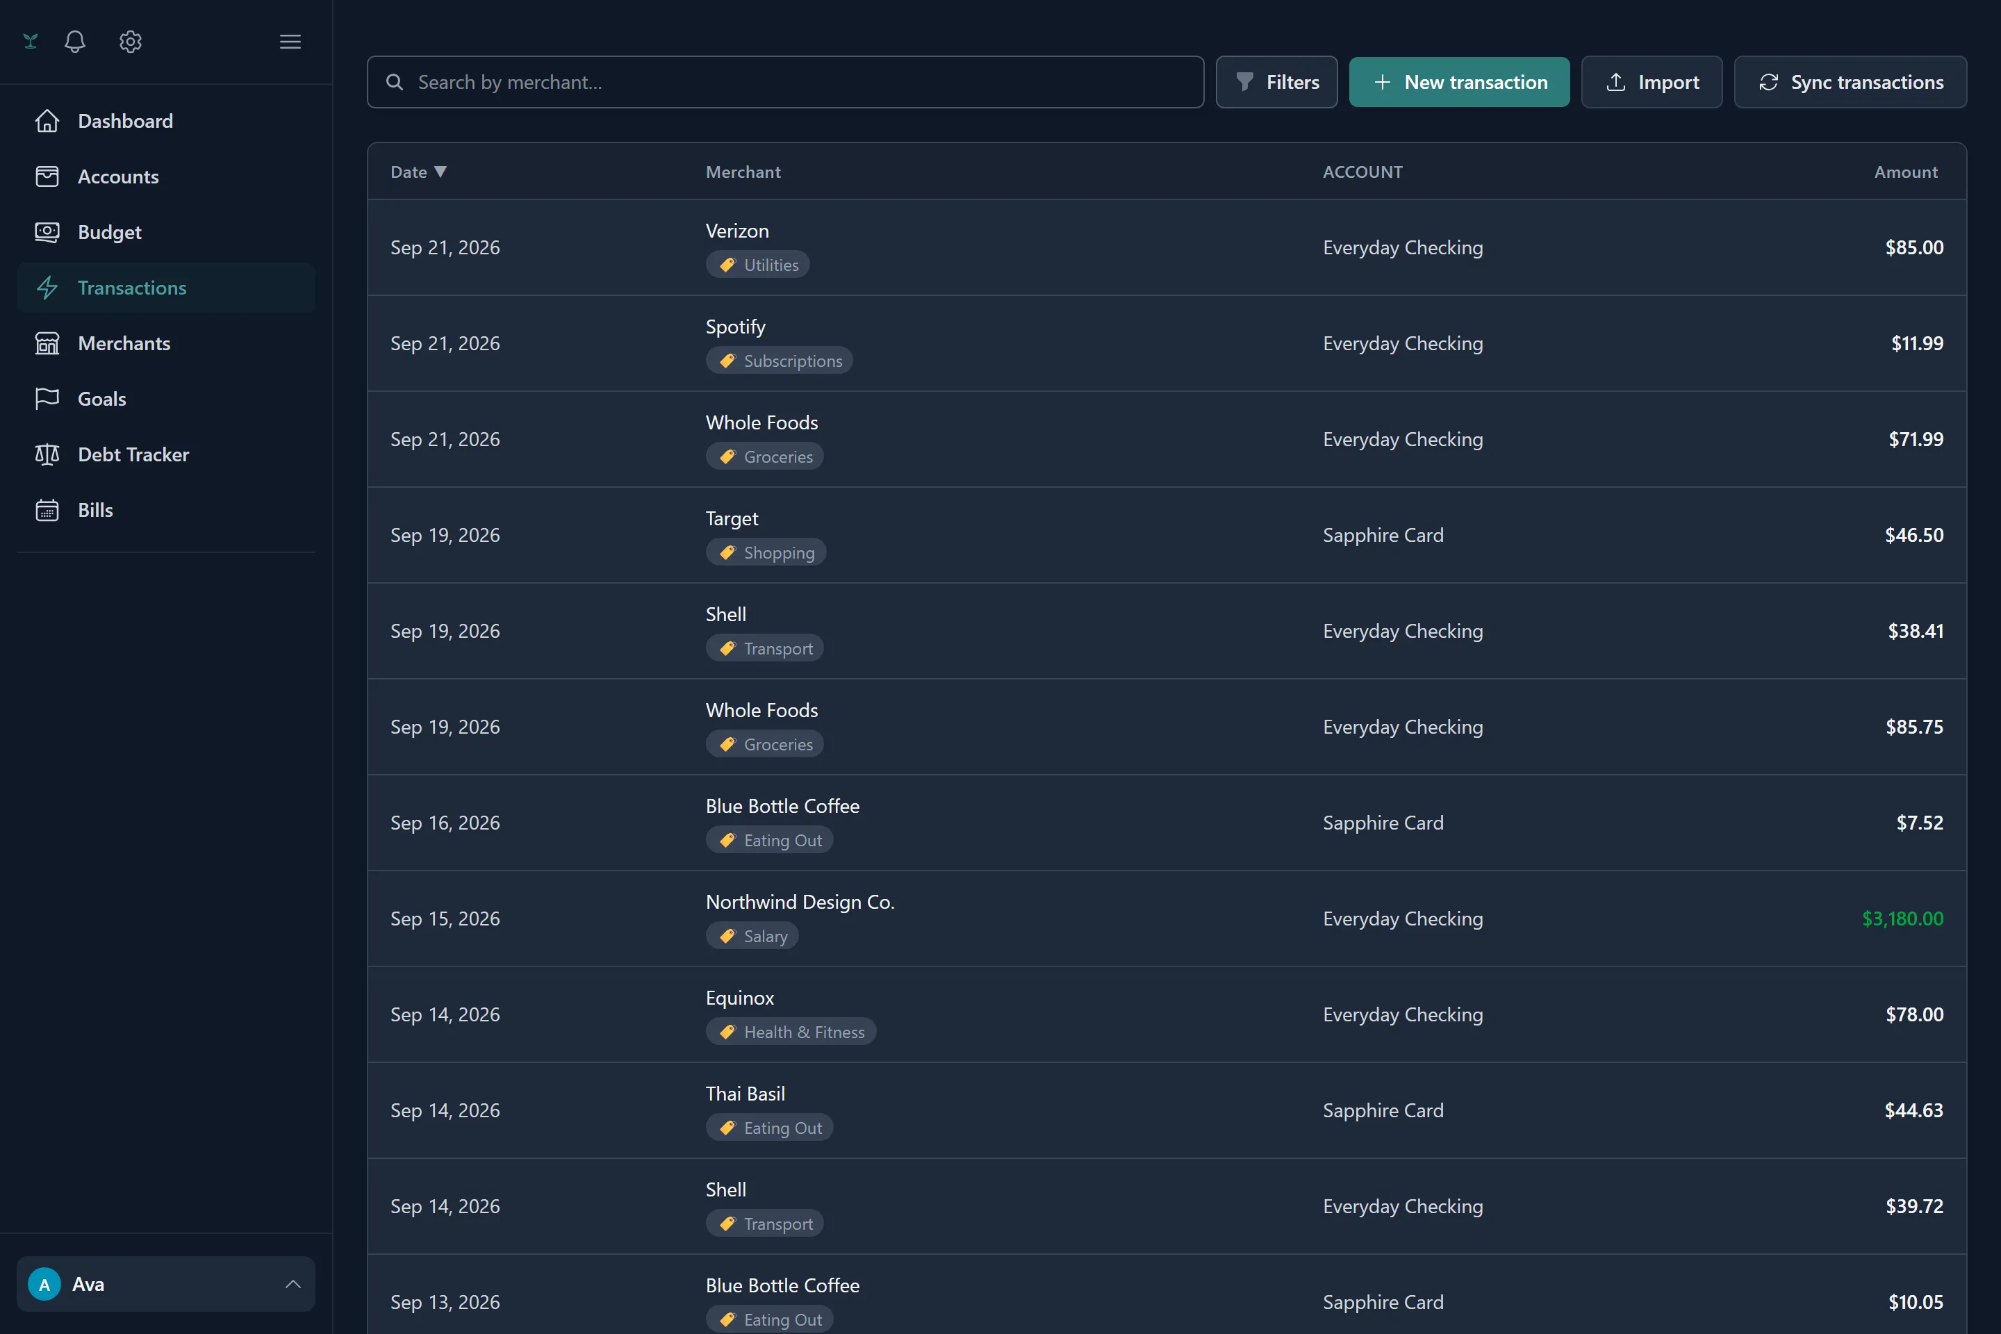Click the refresh icon on Sync transactions
This screenshot has height=1334, width=2001.
[x=1769, y=82]
